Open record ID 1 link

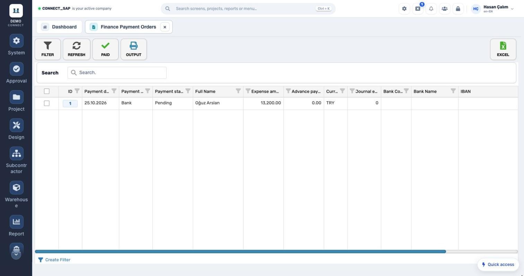[70, 103]
